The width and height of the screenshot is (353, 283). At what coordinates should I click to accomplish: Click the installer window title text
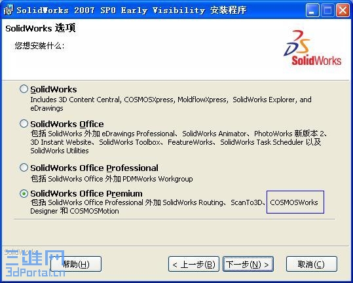point(132,10)
